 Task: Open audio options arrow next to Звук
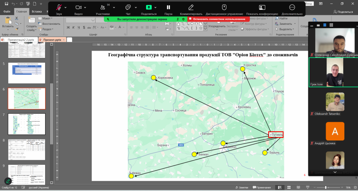click(x=65, y=8)
